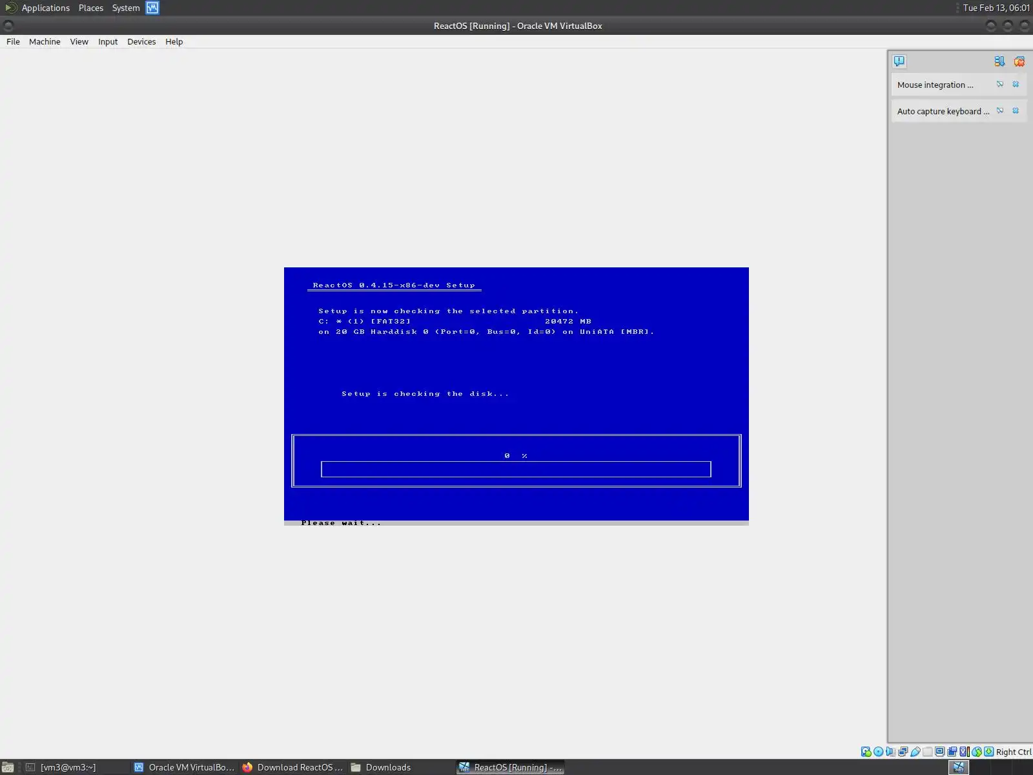Click the display status icon
Image resolution: width=1033 pixels, height=775 pixels.
(x=940, y=752)
